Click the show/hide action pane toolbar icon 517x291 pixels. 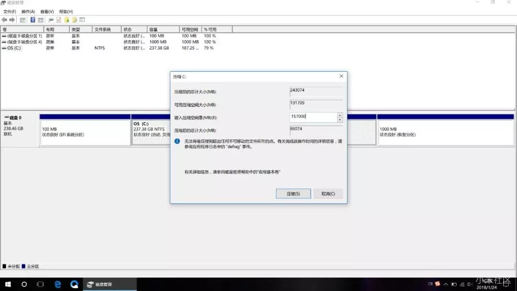(x=41, y=20)
